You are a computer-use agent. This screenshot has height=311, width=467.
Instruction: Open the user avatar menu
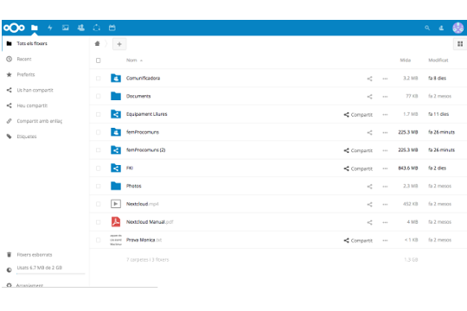pyautogui.click(x=458, y=28)
